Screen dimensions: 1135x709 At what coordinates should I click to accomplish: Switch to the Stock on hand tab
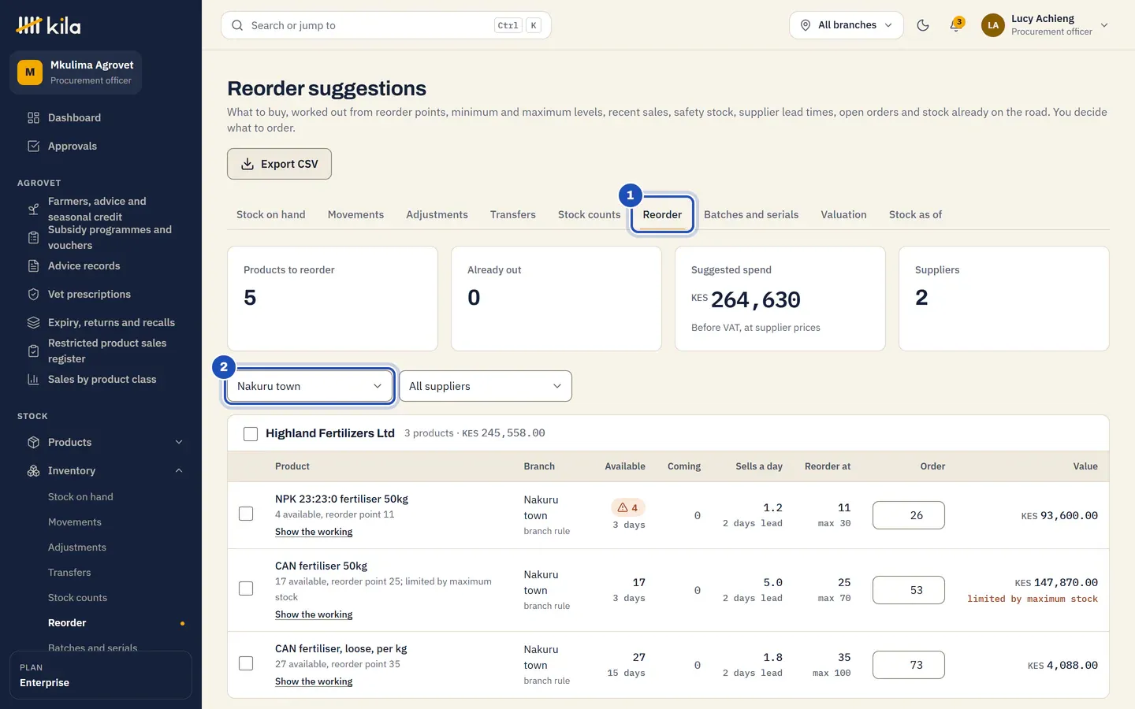coord(271,214)
